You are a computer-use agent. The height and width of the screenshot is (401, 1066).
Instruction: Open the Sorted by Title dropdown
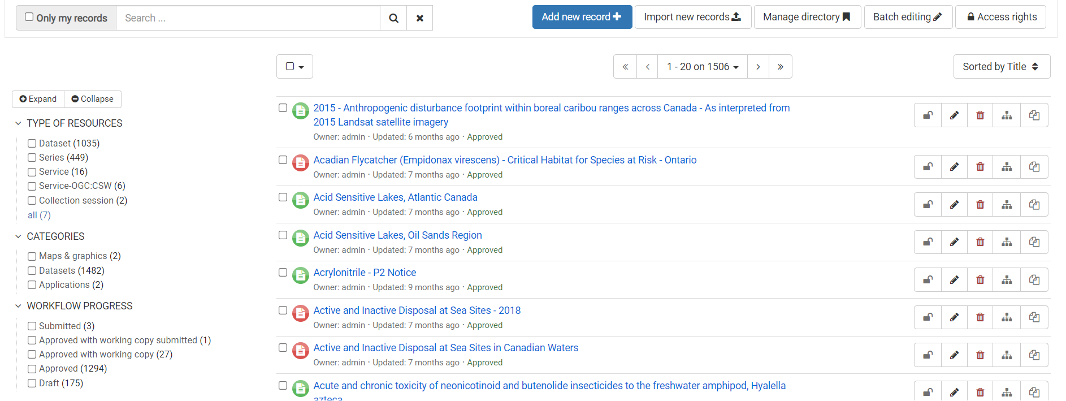click(x=1002, y=67)
